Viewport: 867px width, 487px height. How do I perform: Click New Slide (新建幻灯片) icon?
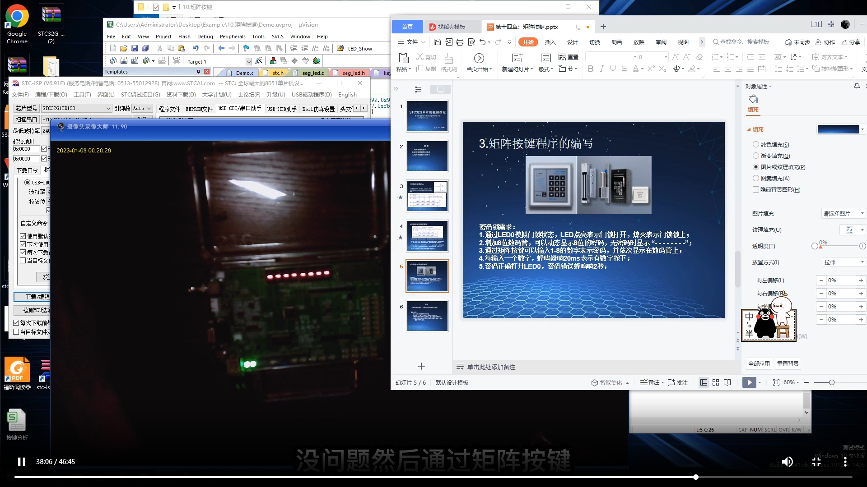[517, 58]
